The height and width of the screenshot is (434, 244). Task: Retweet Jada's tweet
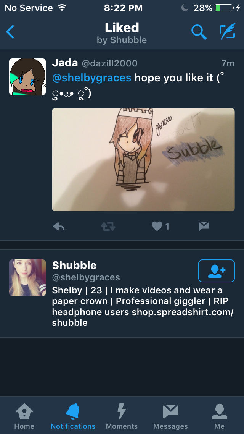108,227
